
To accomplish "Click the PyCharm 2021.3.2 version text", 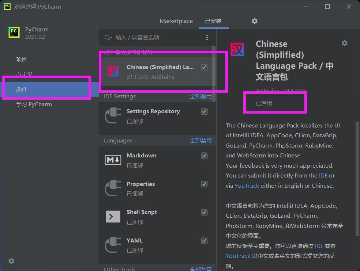I will point(35,37).
